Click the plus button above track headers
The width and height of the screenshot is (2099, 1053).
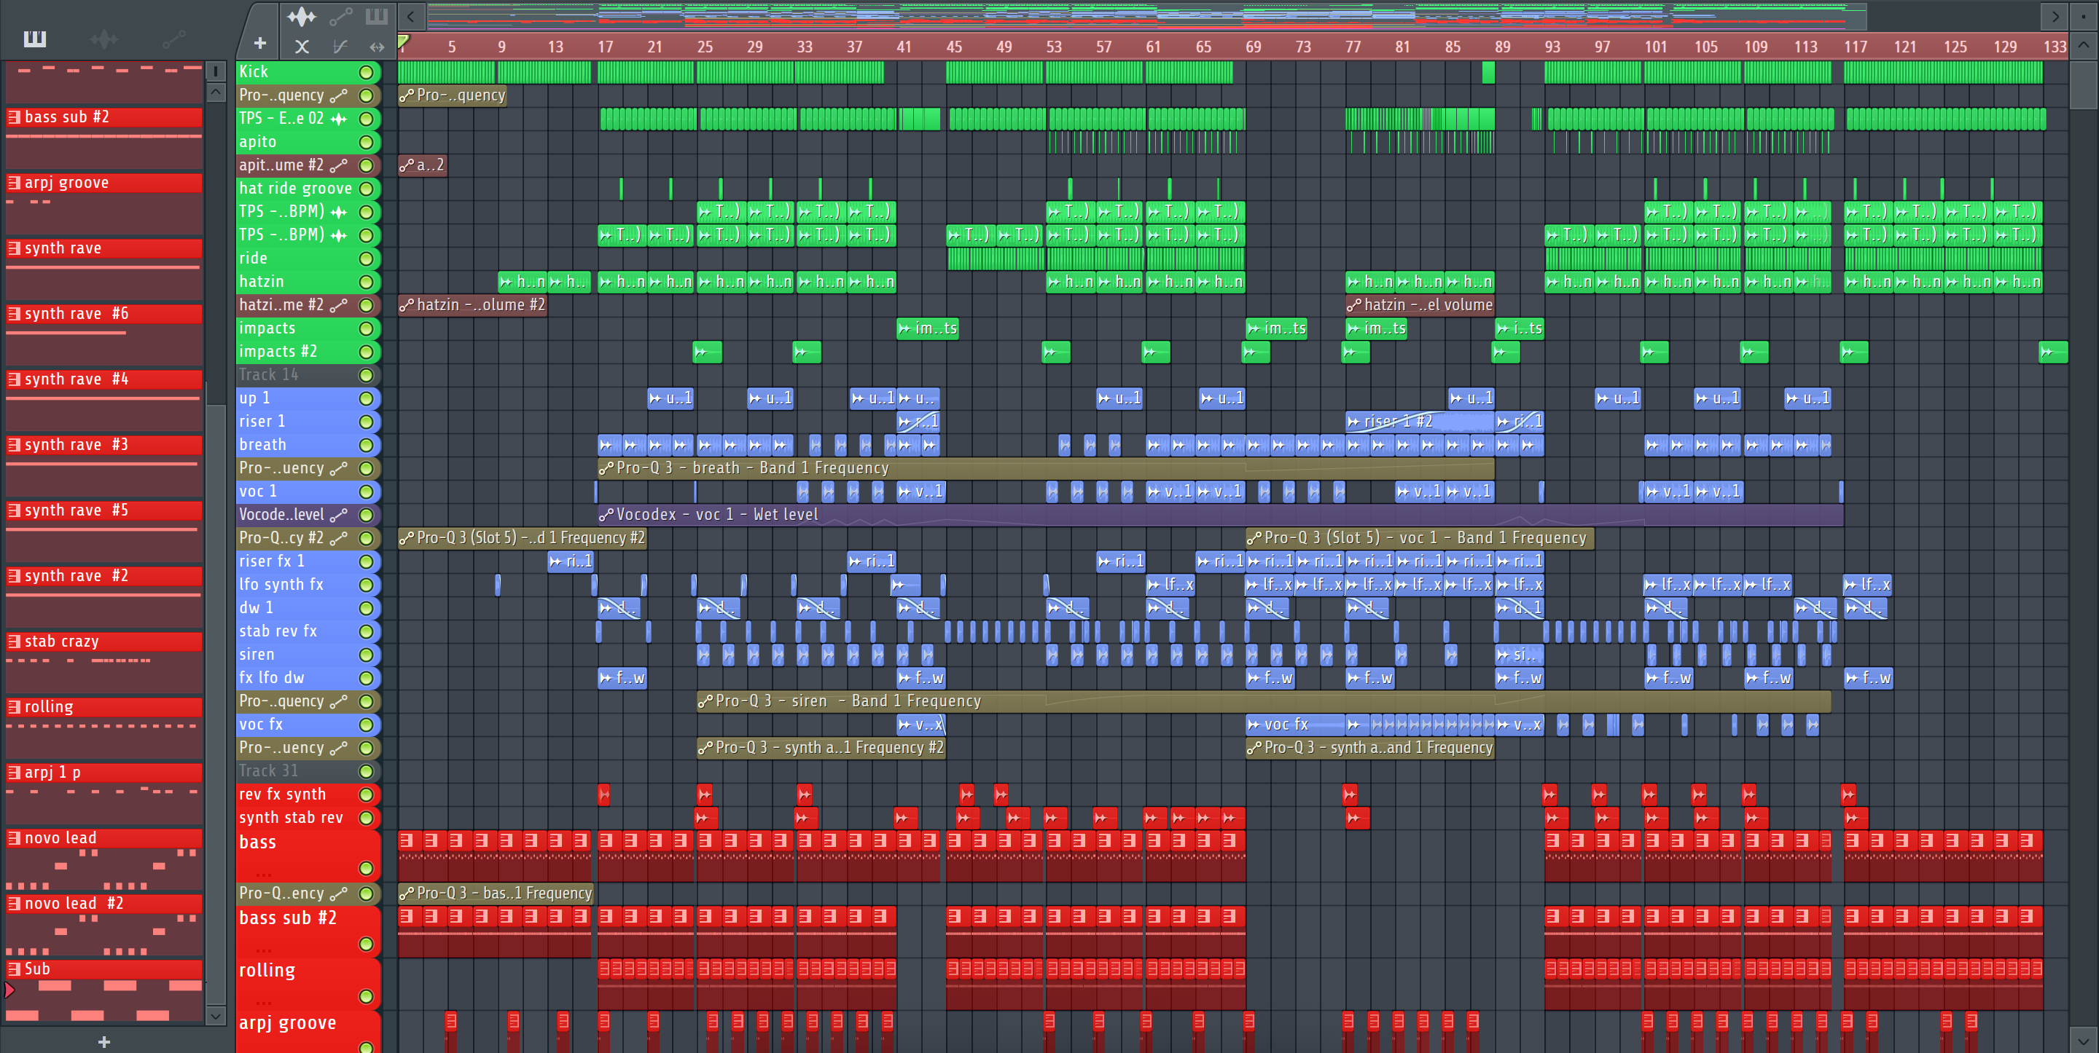click(x=260, y=43)
